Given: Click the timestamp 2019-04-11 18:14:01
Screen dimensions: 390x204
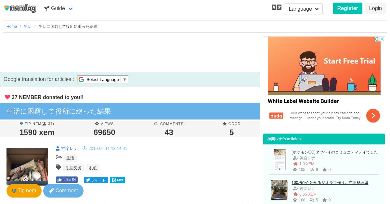Looking at the screenshot, I should point(108,148).
